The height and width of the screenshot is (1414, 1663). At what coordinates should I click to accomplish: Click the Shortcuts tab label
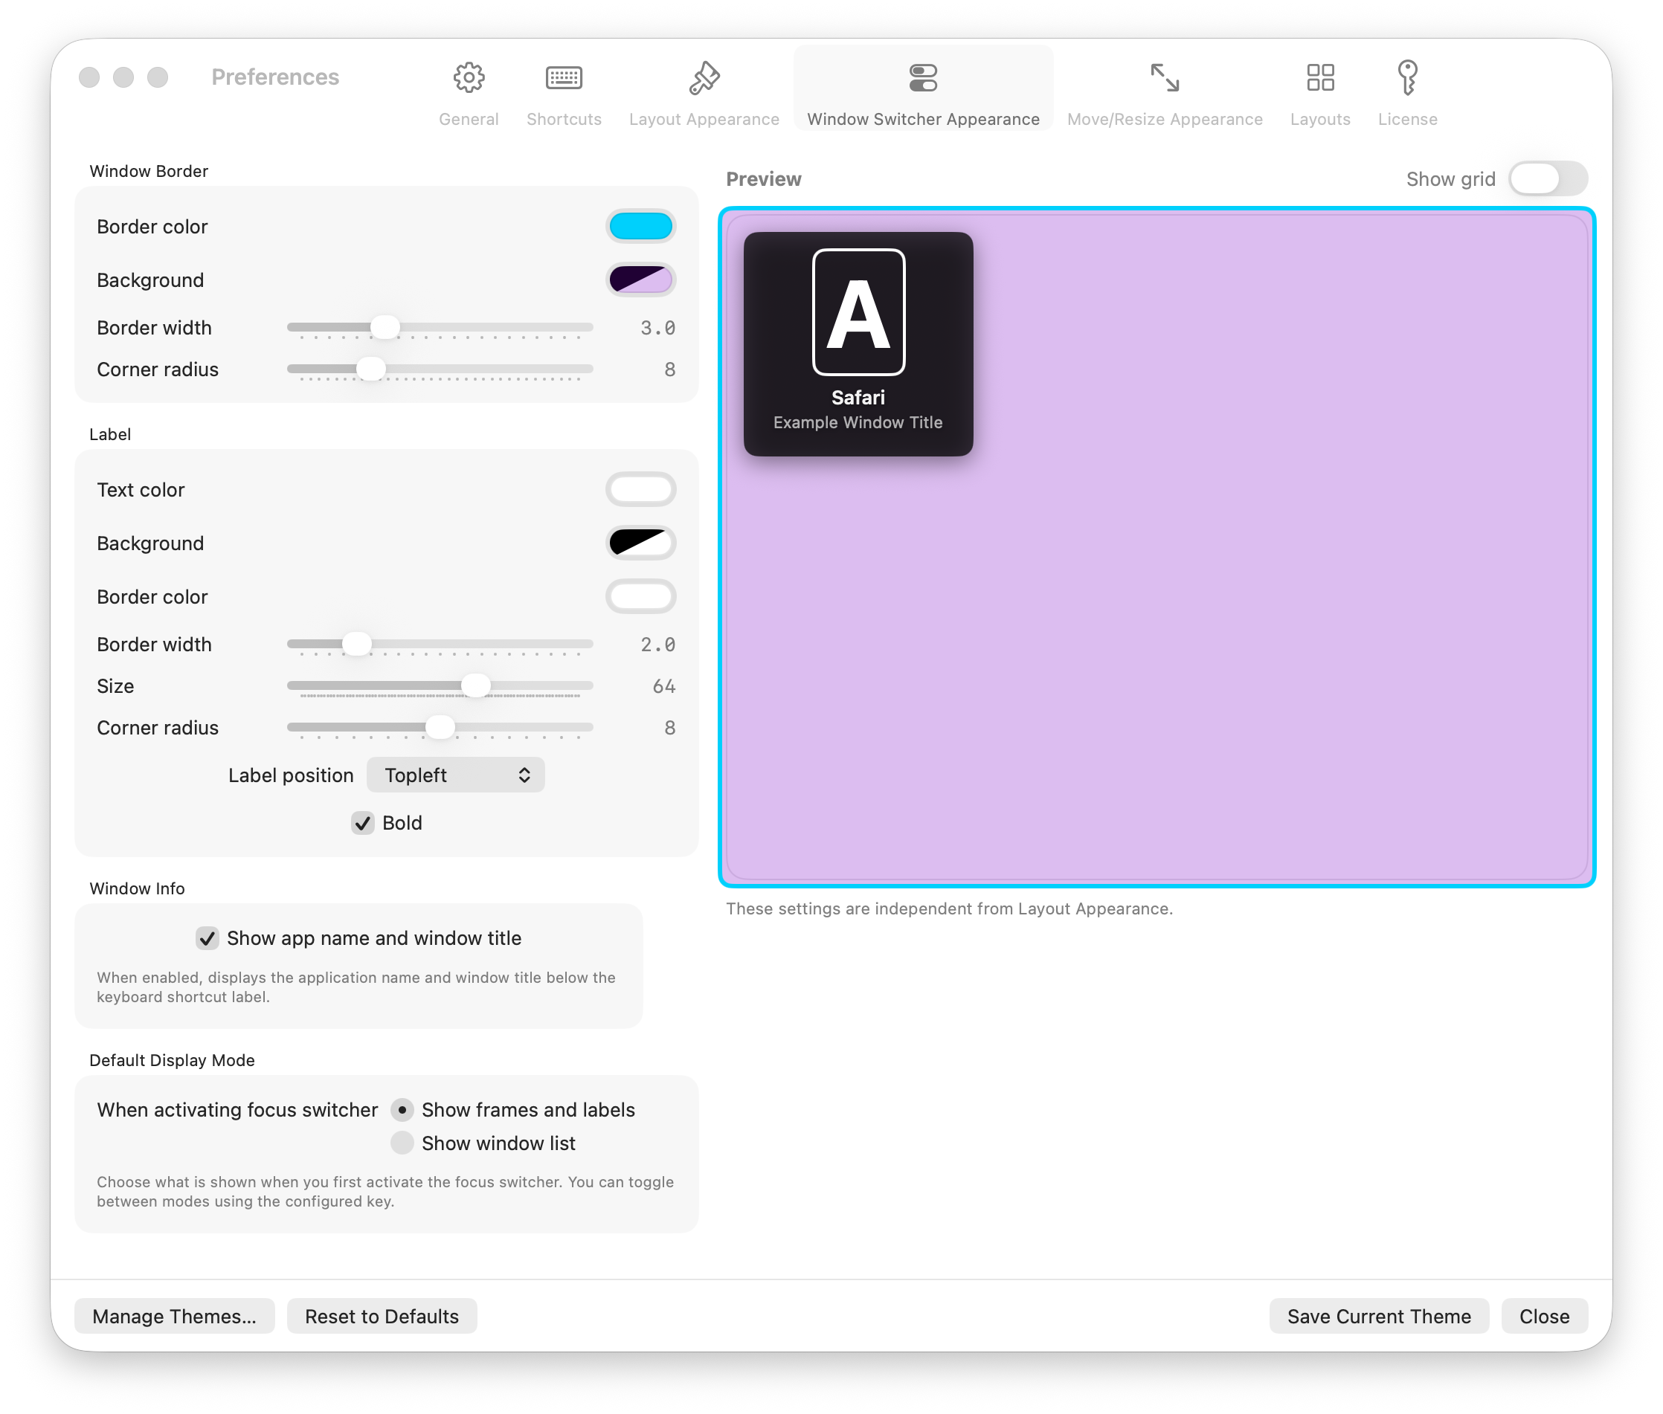pos(564,119)
